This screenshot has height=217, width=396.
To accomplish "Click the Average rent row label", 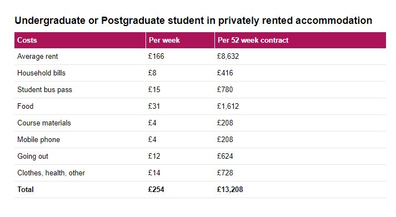I will coord(37,56).
